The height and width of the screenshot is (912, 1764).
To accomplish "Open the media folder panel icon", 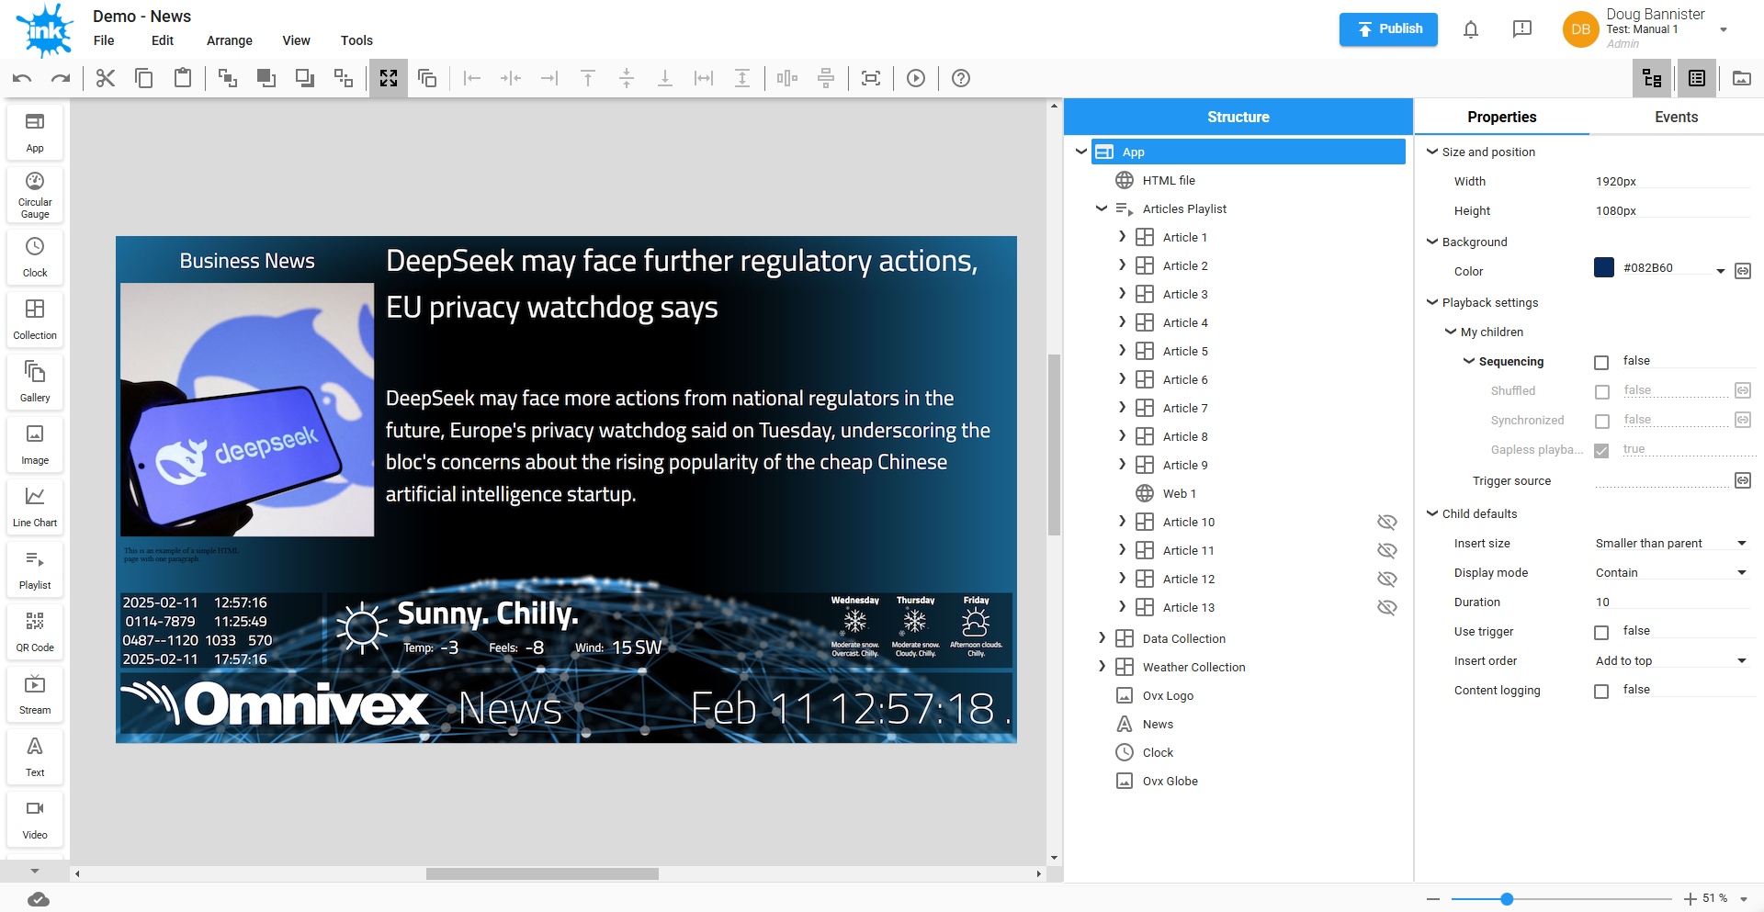I will (1742, 78).
